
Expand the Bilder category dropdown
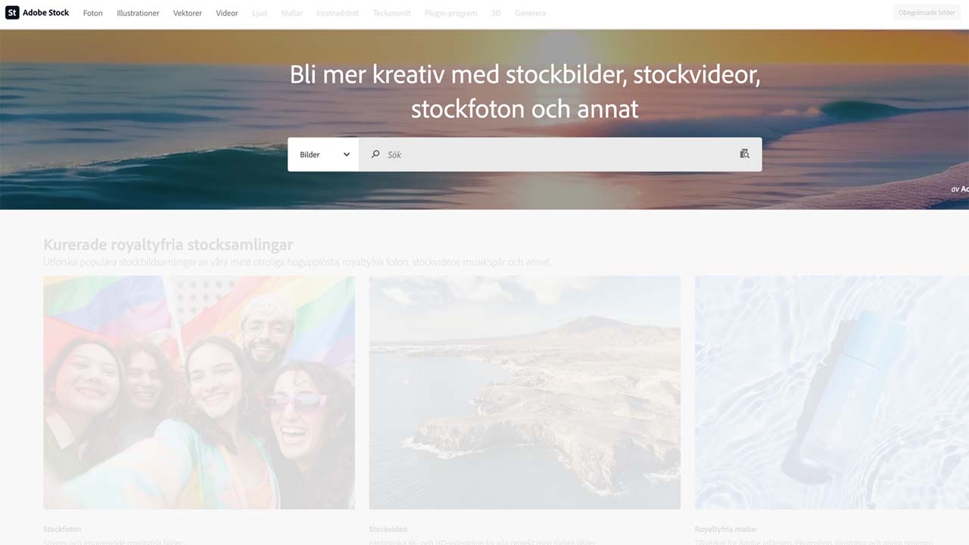coord(323,154)
